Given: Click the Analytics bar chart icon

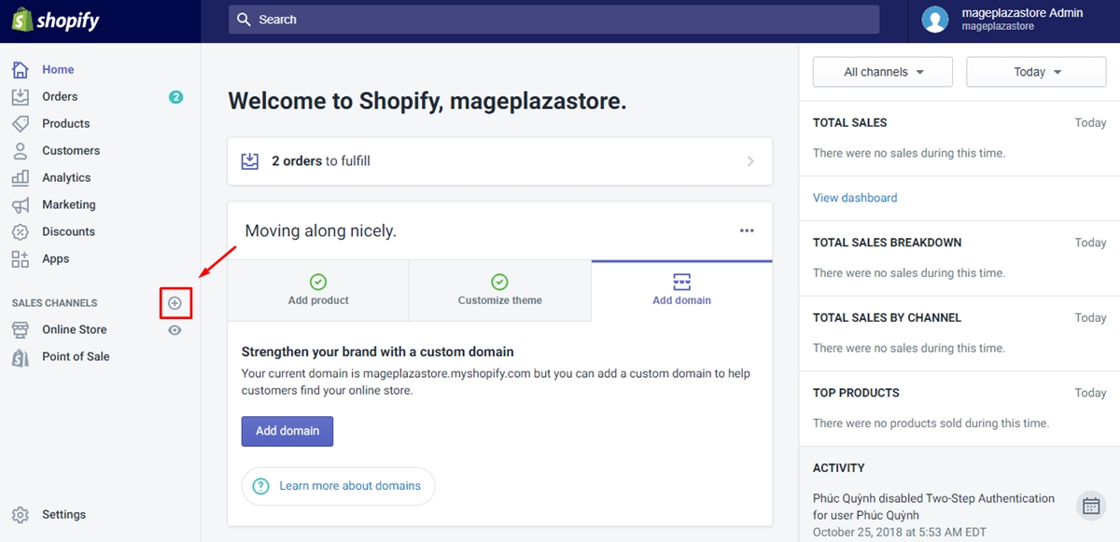Looking at the screenshot, I should click(21, 177).
